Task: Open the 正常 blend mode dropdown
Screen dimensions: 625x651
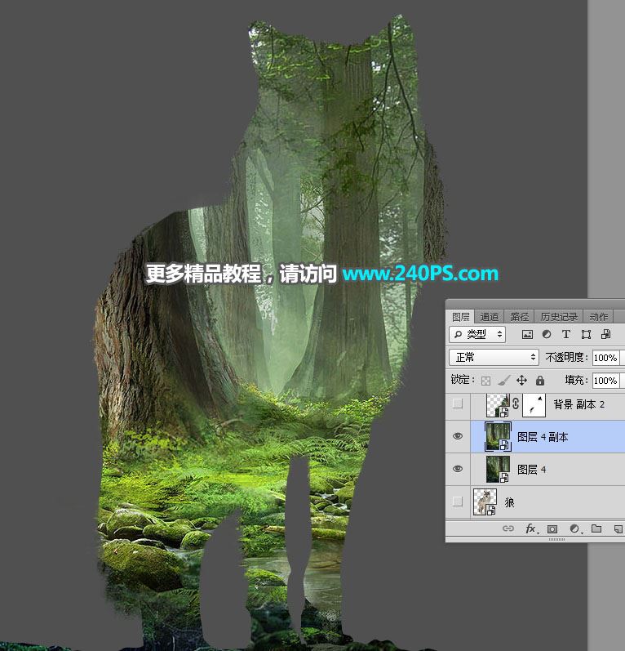Action: tap(494, 358)
